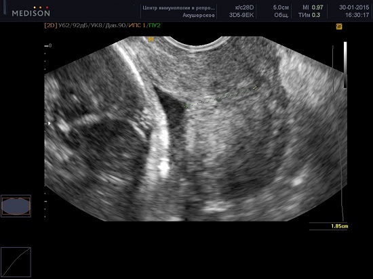Click the 3D5-9EK probe name

coord(241,15)
